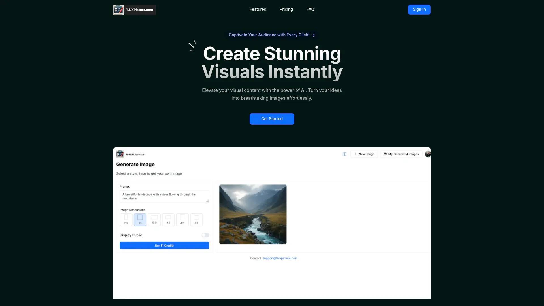544x306 pixels.
Task: Click the support@fluxpicture.com contact link
Action: 279,258
